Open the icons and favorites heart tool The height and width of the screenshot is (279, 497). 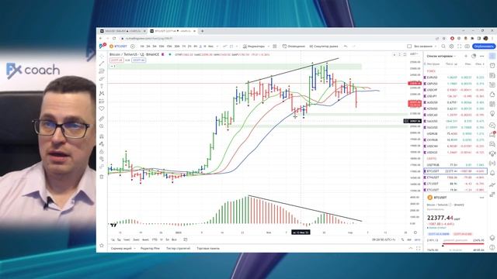coord(102,108)
